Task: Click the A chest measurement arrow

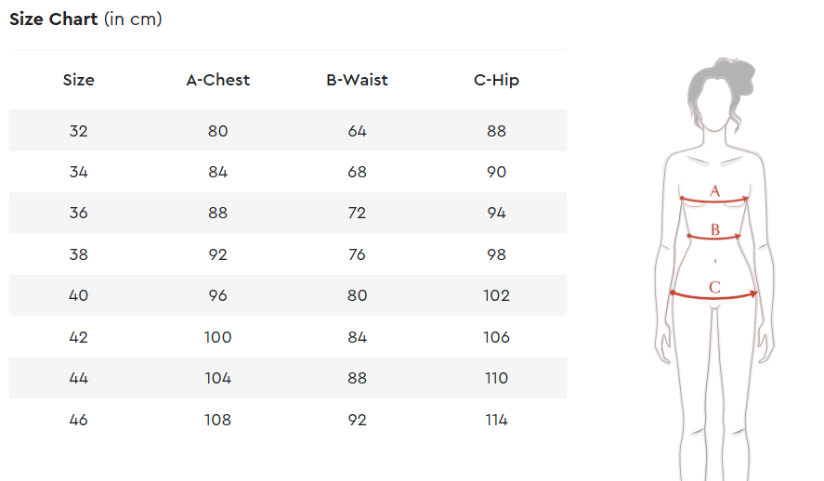Action: coord(714,200)
